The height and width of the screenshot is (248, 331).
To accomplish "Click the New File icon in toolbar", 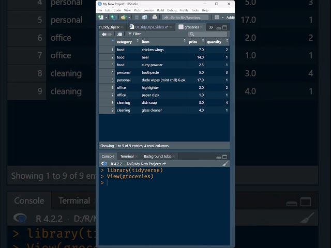I will tap(101, 17).
